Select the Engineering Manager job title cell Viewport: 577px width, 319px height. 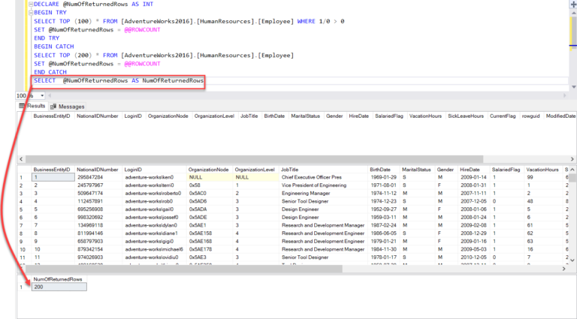[x=324, y=194]
